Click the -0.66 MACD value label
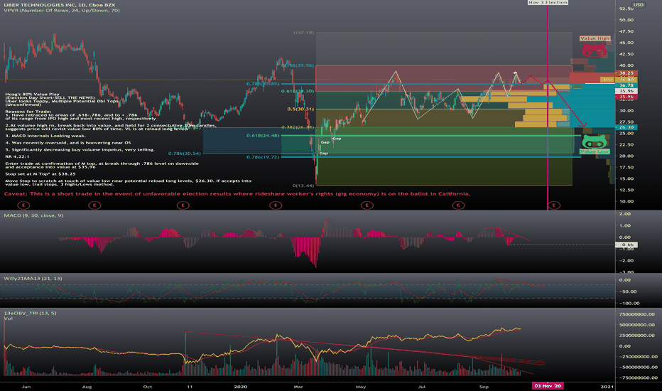The width and height of the screenshot is (662, 391). (626, 245)
